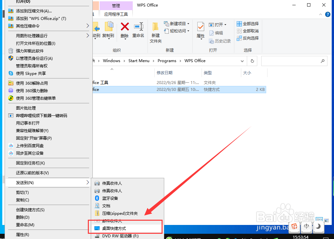This screenshot has height=239, width=334.
Task: Select the folder row typed 文件夹
Action: [x=179, y=82]
